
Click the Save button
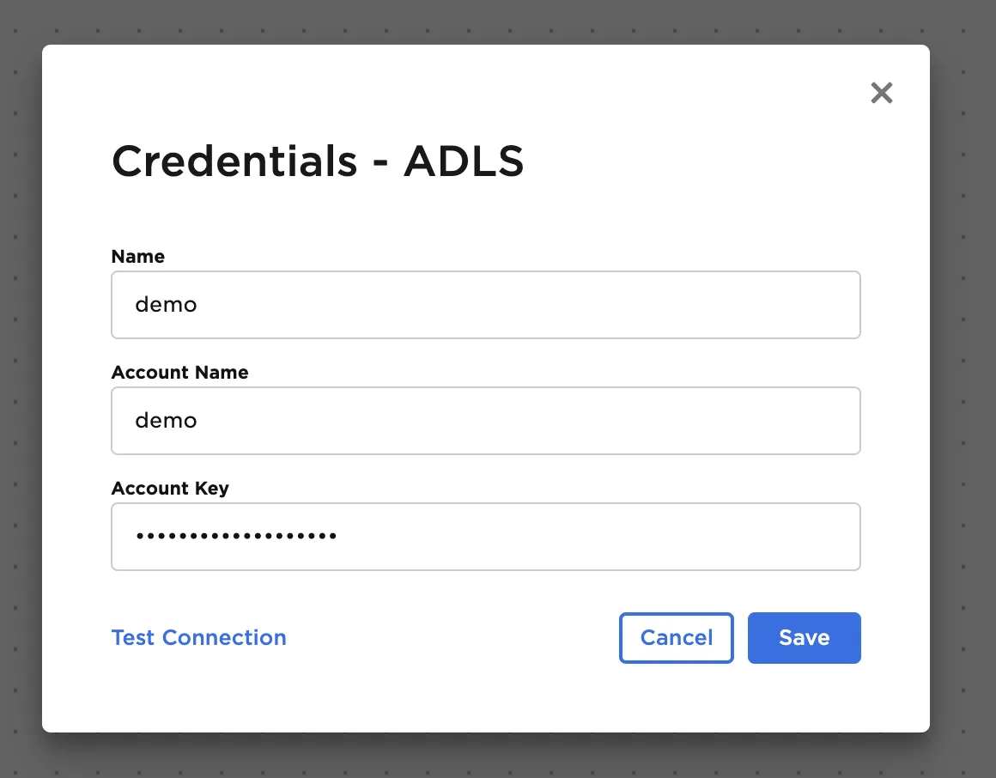point(804,638)
